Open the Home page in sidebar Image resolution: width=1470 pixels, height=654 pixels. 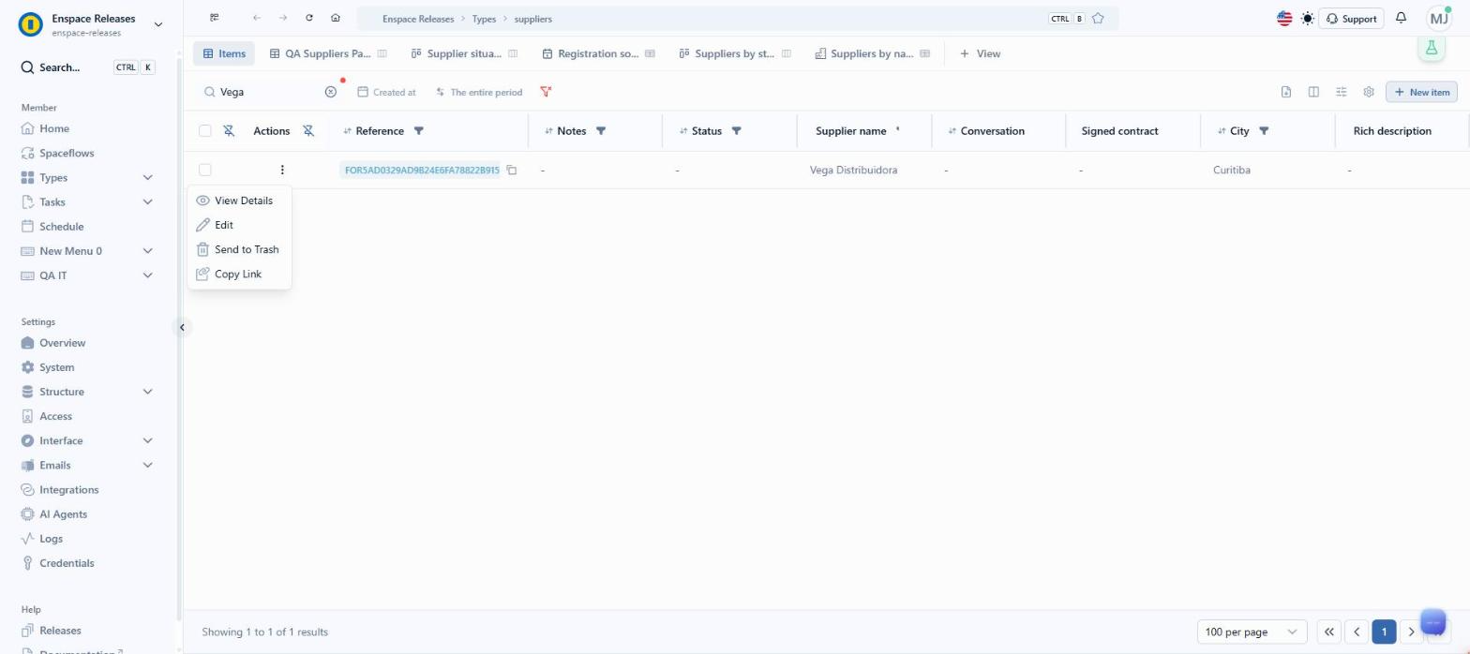(54, 128)
